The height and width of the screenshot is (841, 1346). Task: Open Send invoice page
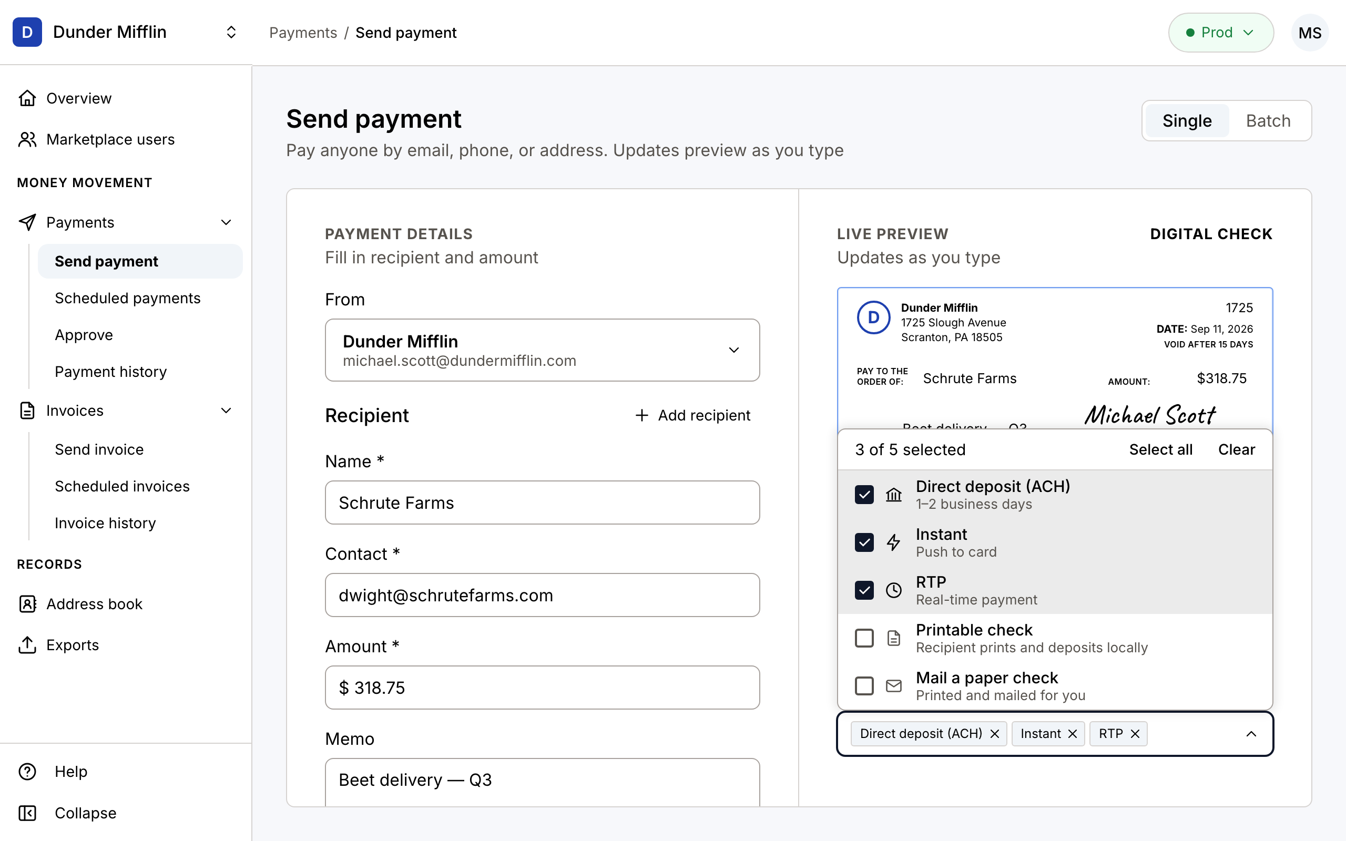tap(140, 449)
